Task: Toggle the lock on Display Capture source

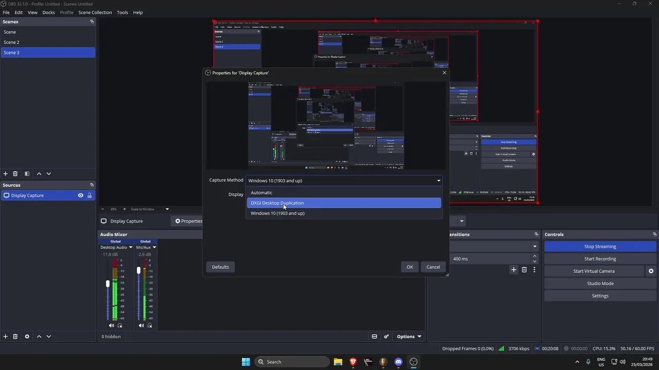Action: (89, 195)
